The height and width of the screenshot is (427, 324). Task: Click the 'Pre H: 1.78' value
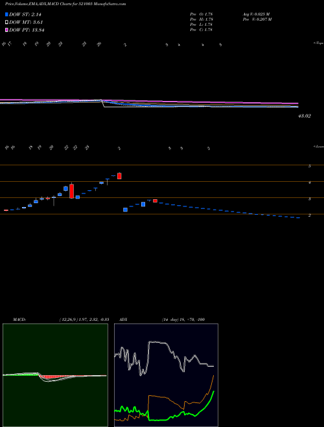(x=202, y=19)
